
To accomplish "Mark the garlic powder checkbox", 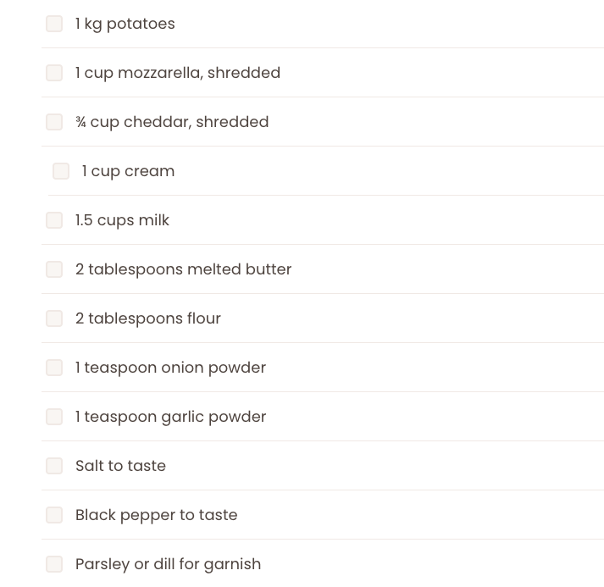I will 54,417.
